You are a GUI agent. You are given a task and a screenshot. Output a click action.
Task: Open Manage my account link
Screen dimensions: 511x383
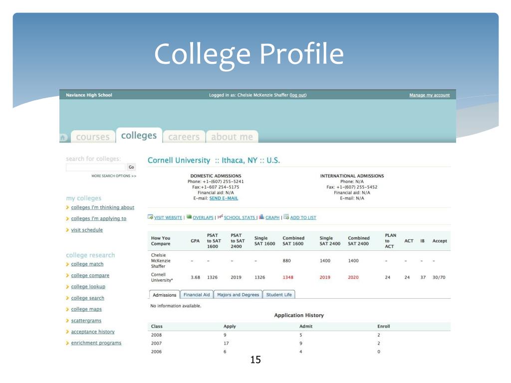point(430,95)
